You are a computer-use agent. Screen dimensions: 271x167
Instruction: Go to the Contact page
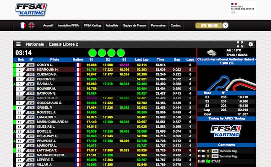coord(175,25)
